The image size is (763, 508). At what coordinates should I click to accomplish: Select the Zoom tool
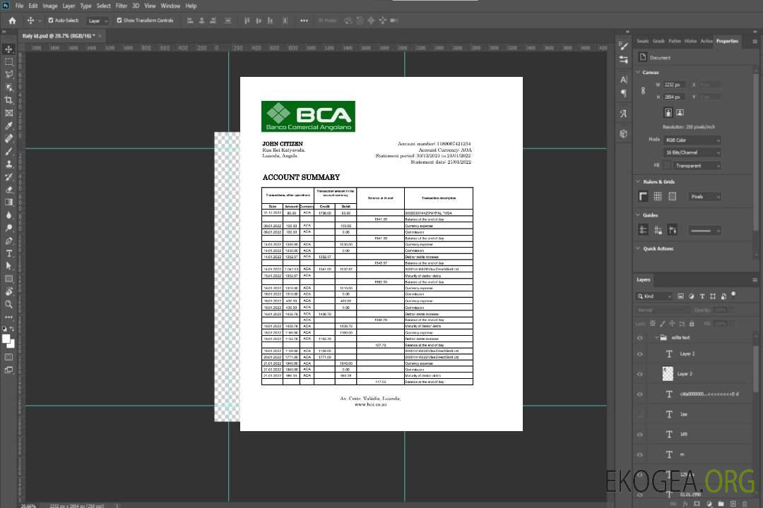tap(8, 304)
